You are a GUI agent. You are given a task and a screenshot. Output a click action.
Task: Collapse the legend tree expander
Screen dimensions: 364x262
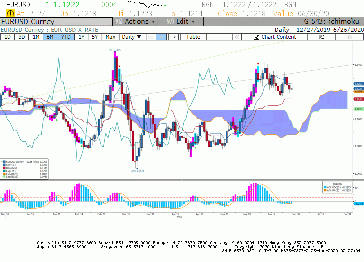(2, 162)
